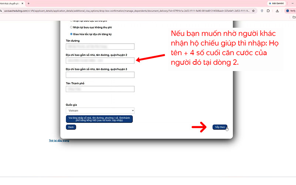This screenshot has width=296, height=185.
Task: Click the Ask Gemini button
Action: [276, 3]
